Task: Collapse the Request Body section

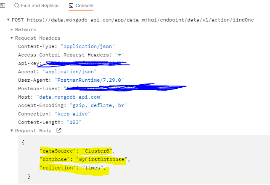Action: [x=12, y=131]
